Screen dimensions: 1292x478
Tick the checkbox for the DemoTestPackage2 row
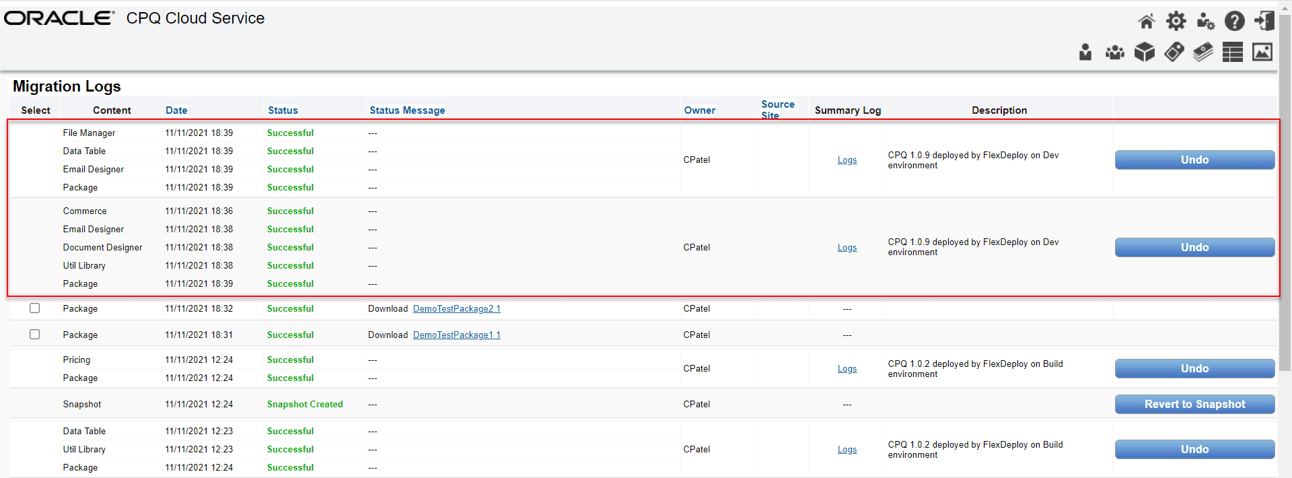[35, 308]
